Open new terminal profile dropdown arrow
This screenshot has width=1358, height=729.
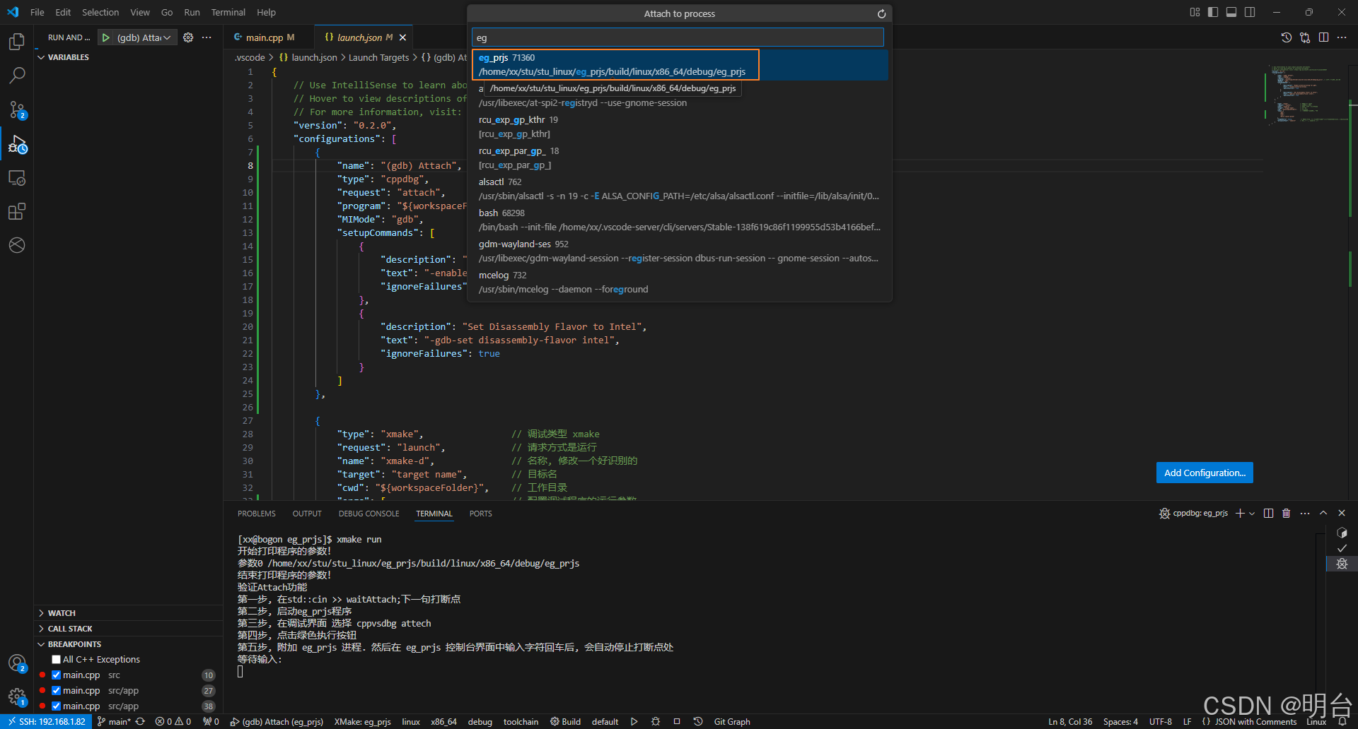1252,514
